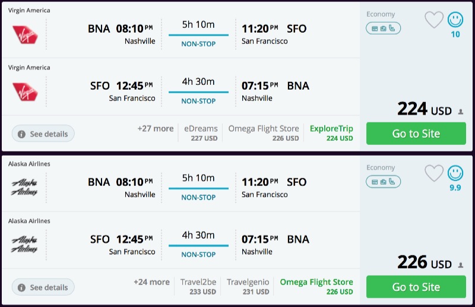Show the +27 more booking sites
This screenshot has height=307, width=475.
155,129
